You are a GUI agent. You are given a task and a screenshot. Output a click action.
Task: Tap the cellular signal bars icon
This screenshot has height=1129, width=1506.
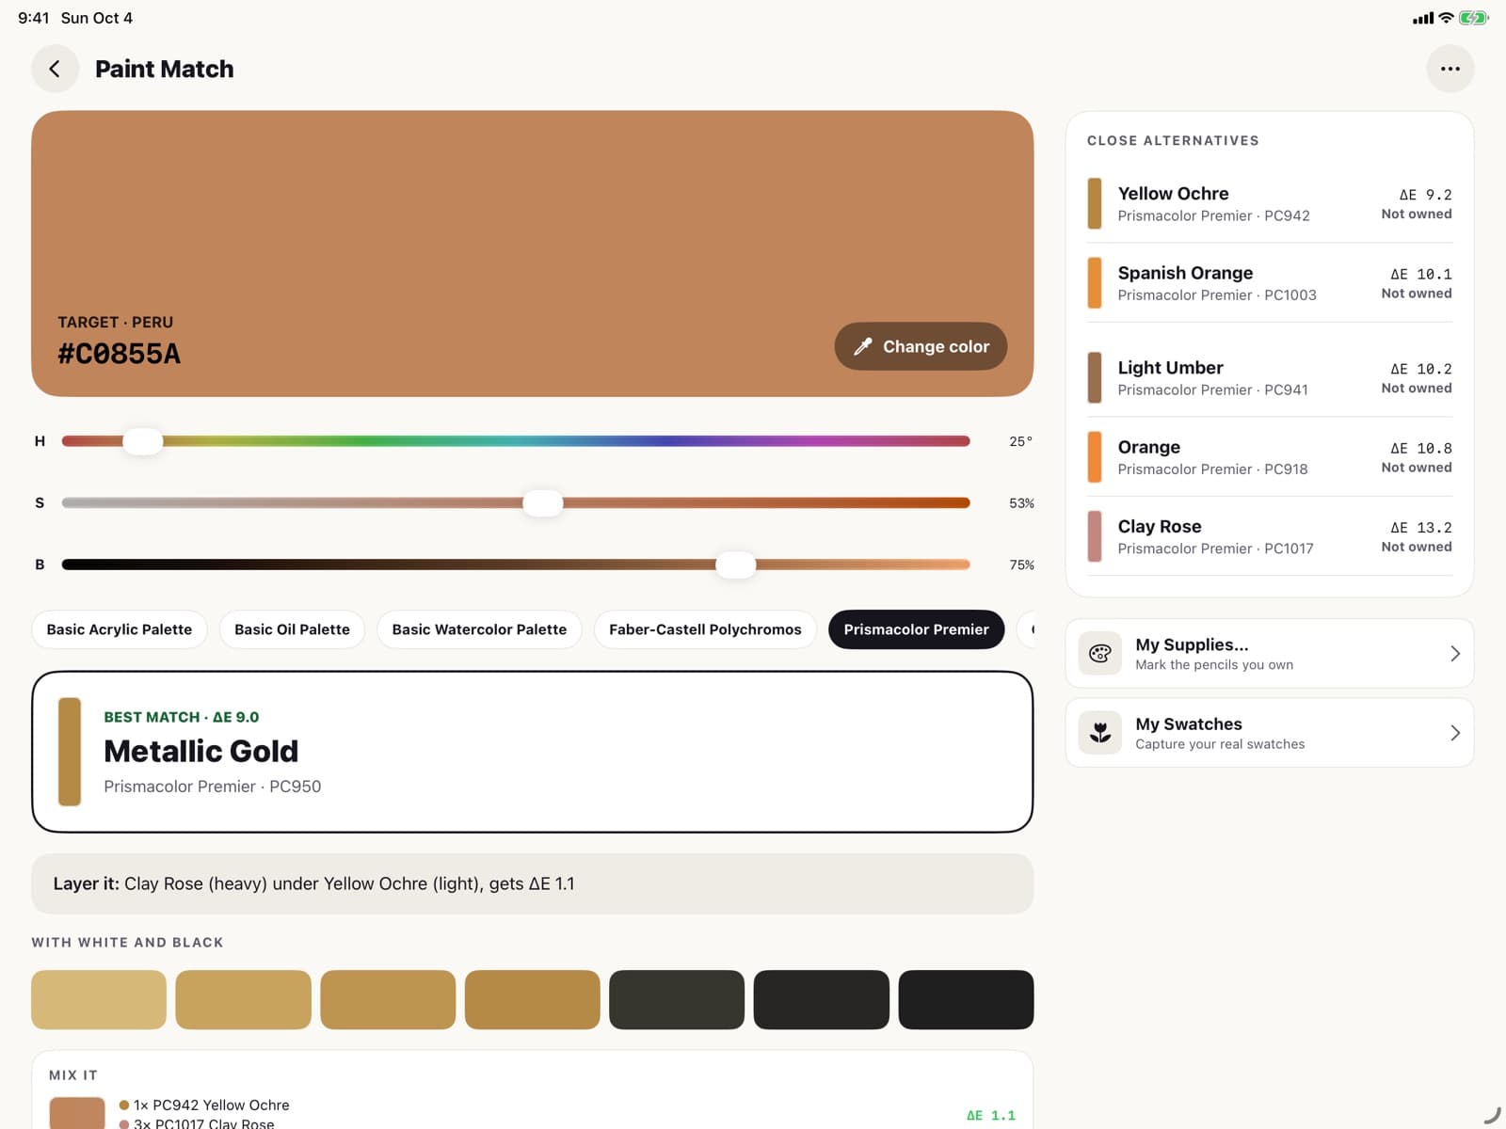[1422, 18]
